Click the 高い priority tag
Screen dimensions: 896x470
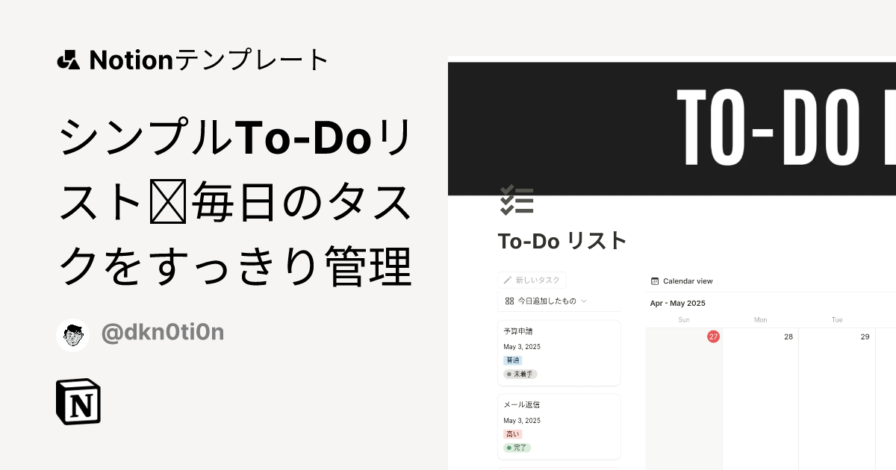coord(512,434)
